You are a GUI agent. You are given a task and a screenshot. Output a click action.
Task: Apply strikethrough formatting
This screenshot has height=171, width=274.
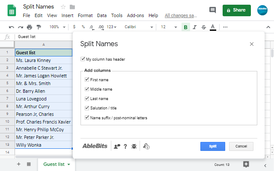pyautogui.click(x=204, y=27)
